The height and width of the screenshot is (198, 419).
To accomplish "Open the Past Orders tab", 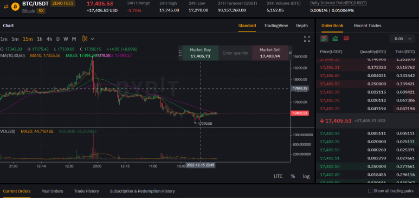I will point(52,191).
